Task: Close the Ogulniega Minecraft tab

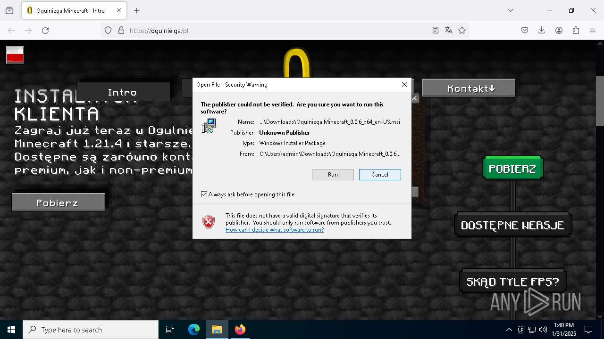Action: [x=119, y=10]
